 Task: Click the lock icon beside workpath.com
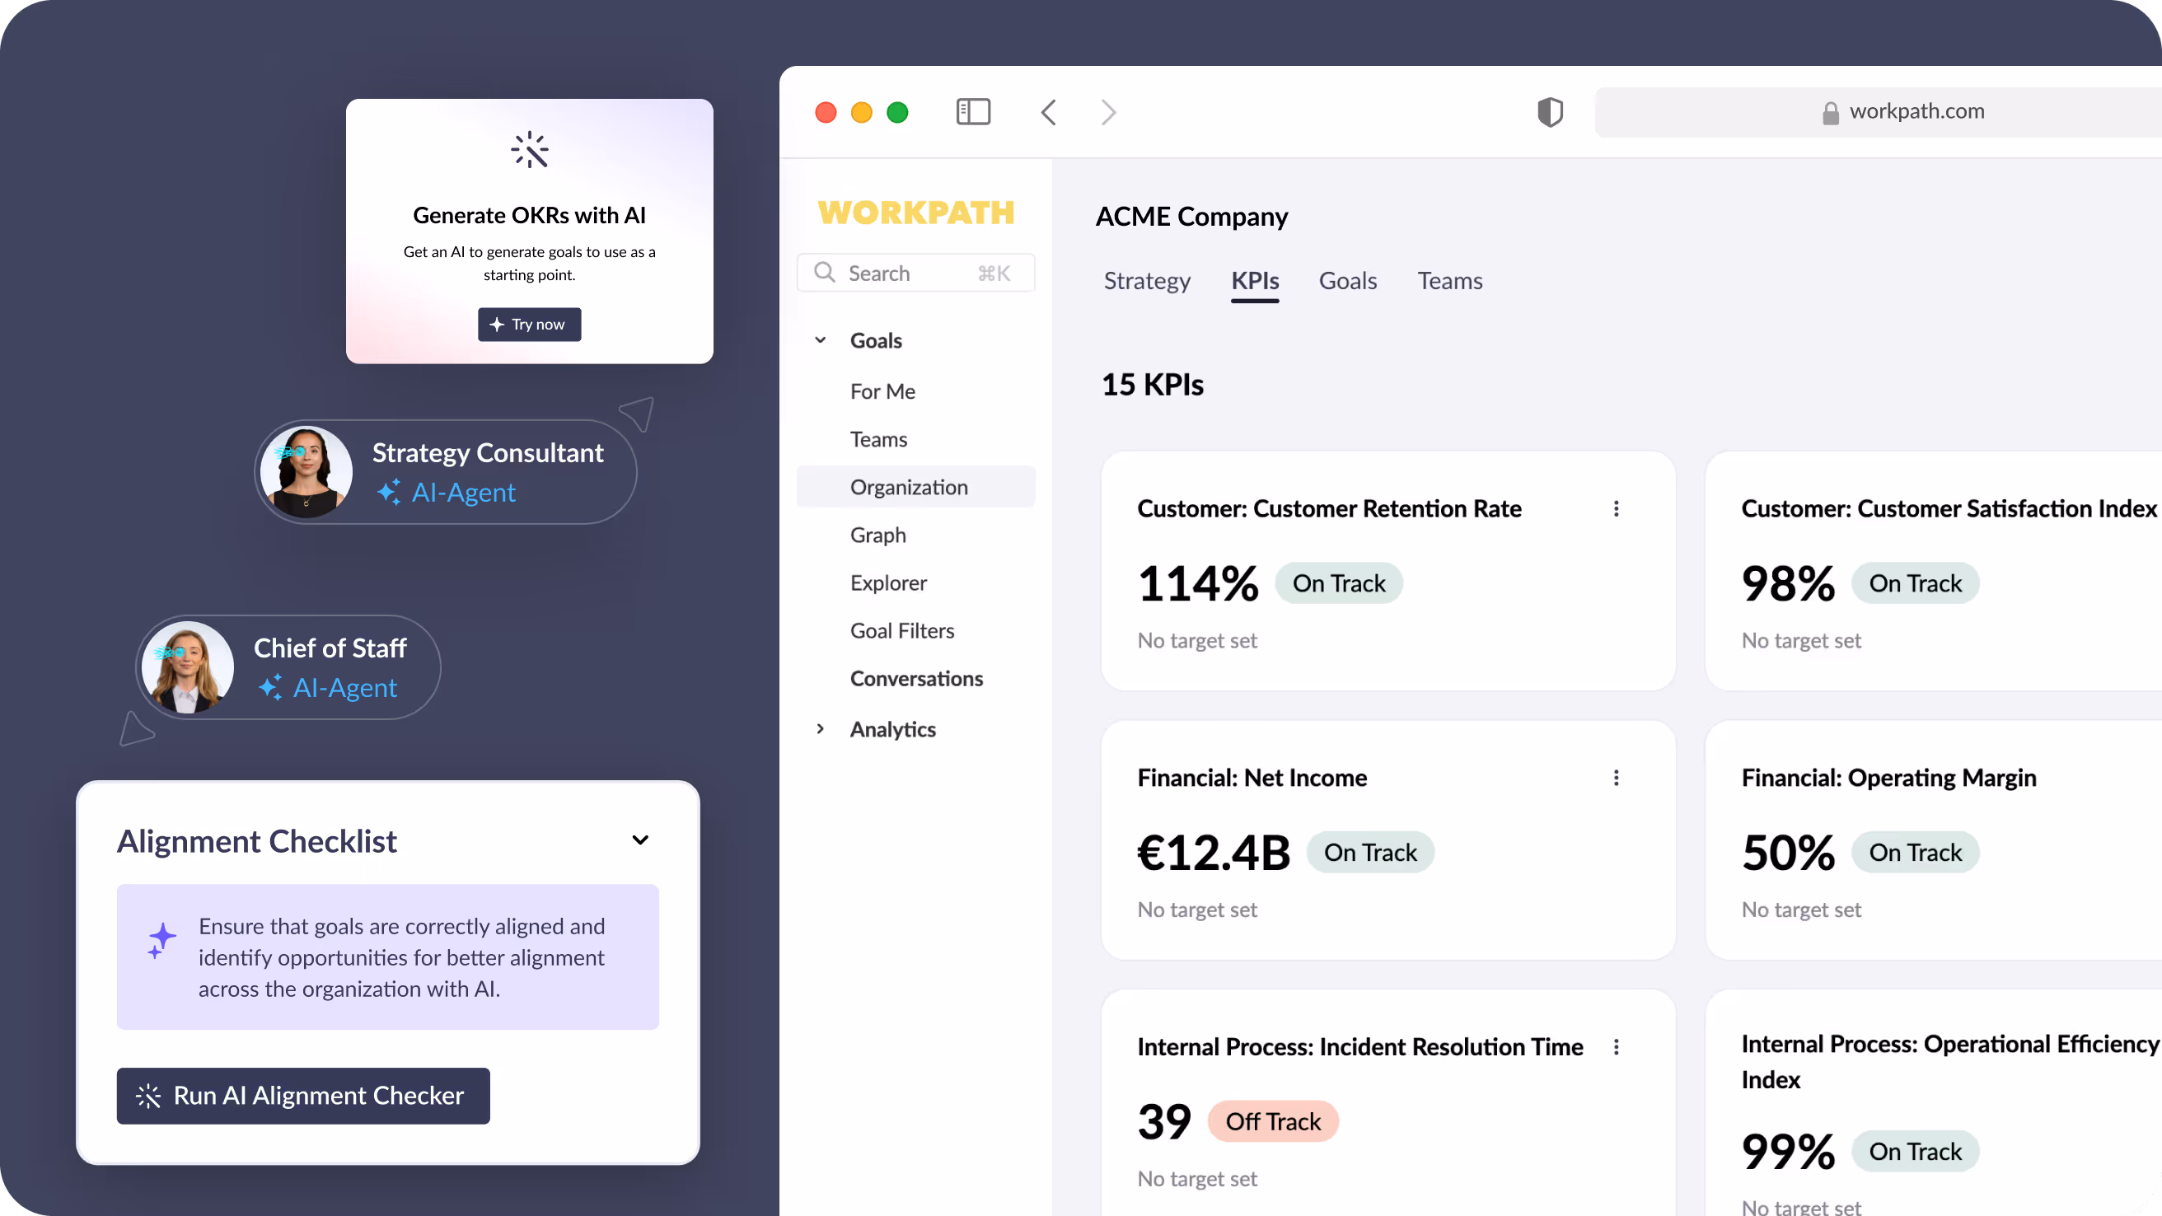pyautogui.click(x=1831, y=112)
